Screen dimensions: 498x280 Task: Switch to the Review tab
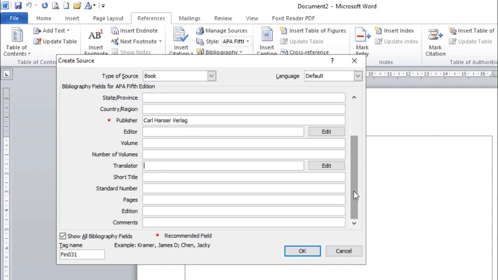223,18
